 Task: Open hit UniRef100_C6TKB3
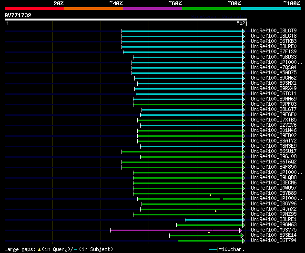coord(274,41)
